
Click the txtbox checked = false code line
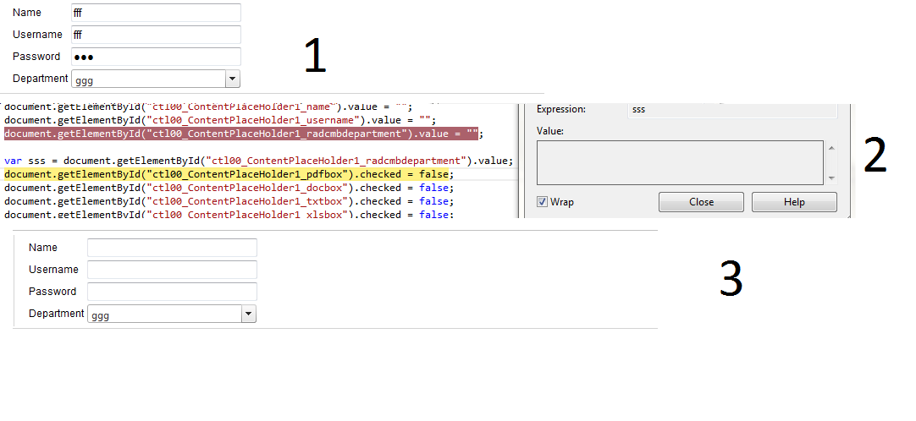pyautogui.click(x=229, y=201)
